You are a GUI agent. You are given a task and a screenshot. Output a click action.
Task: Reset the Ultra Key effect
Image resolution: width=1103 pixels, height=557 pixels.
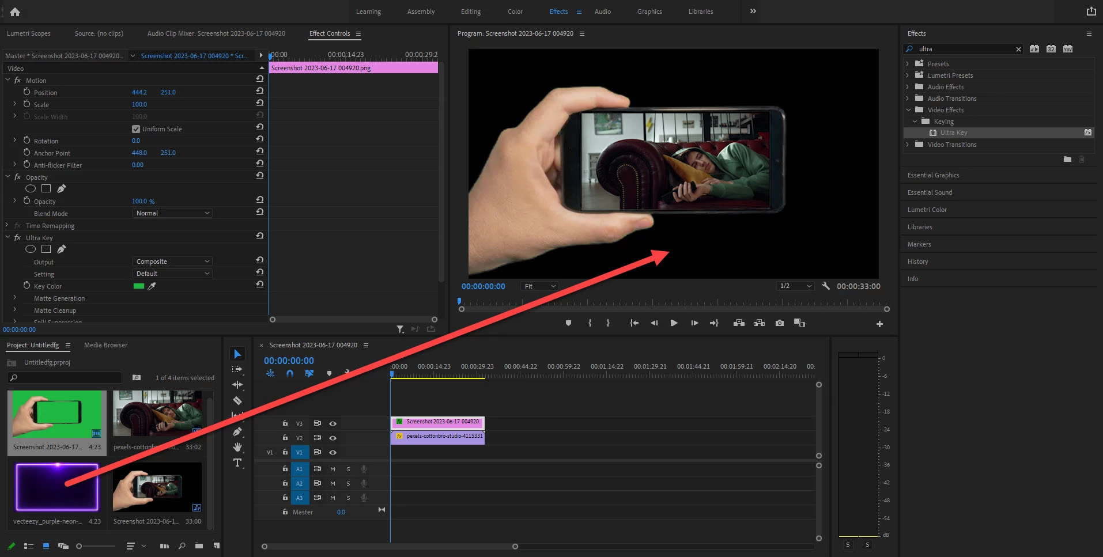(260, 236)
